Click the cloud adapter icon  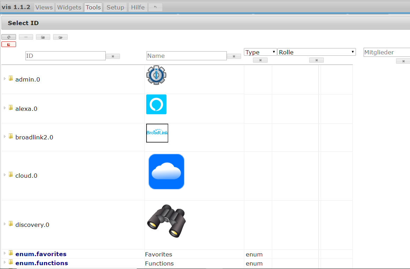[x=166, y=172]
